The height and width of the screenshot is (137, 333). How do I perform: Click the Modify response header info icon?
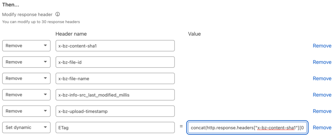(58, 15)
